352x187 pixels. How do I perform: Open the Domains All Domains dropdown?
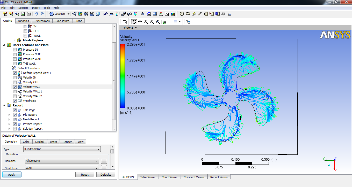[62, 161]
